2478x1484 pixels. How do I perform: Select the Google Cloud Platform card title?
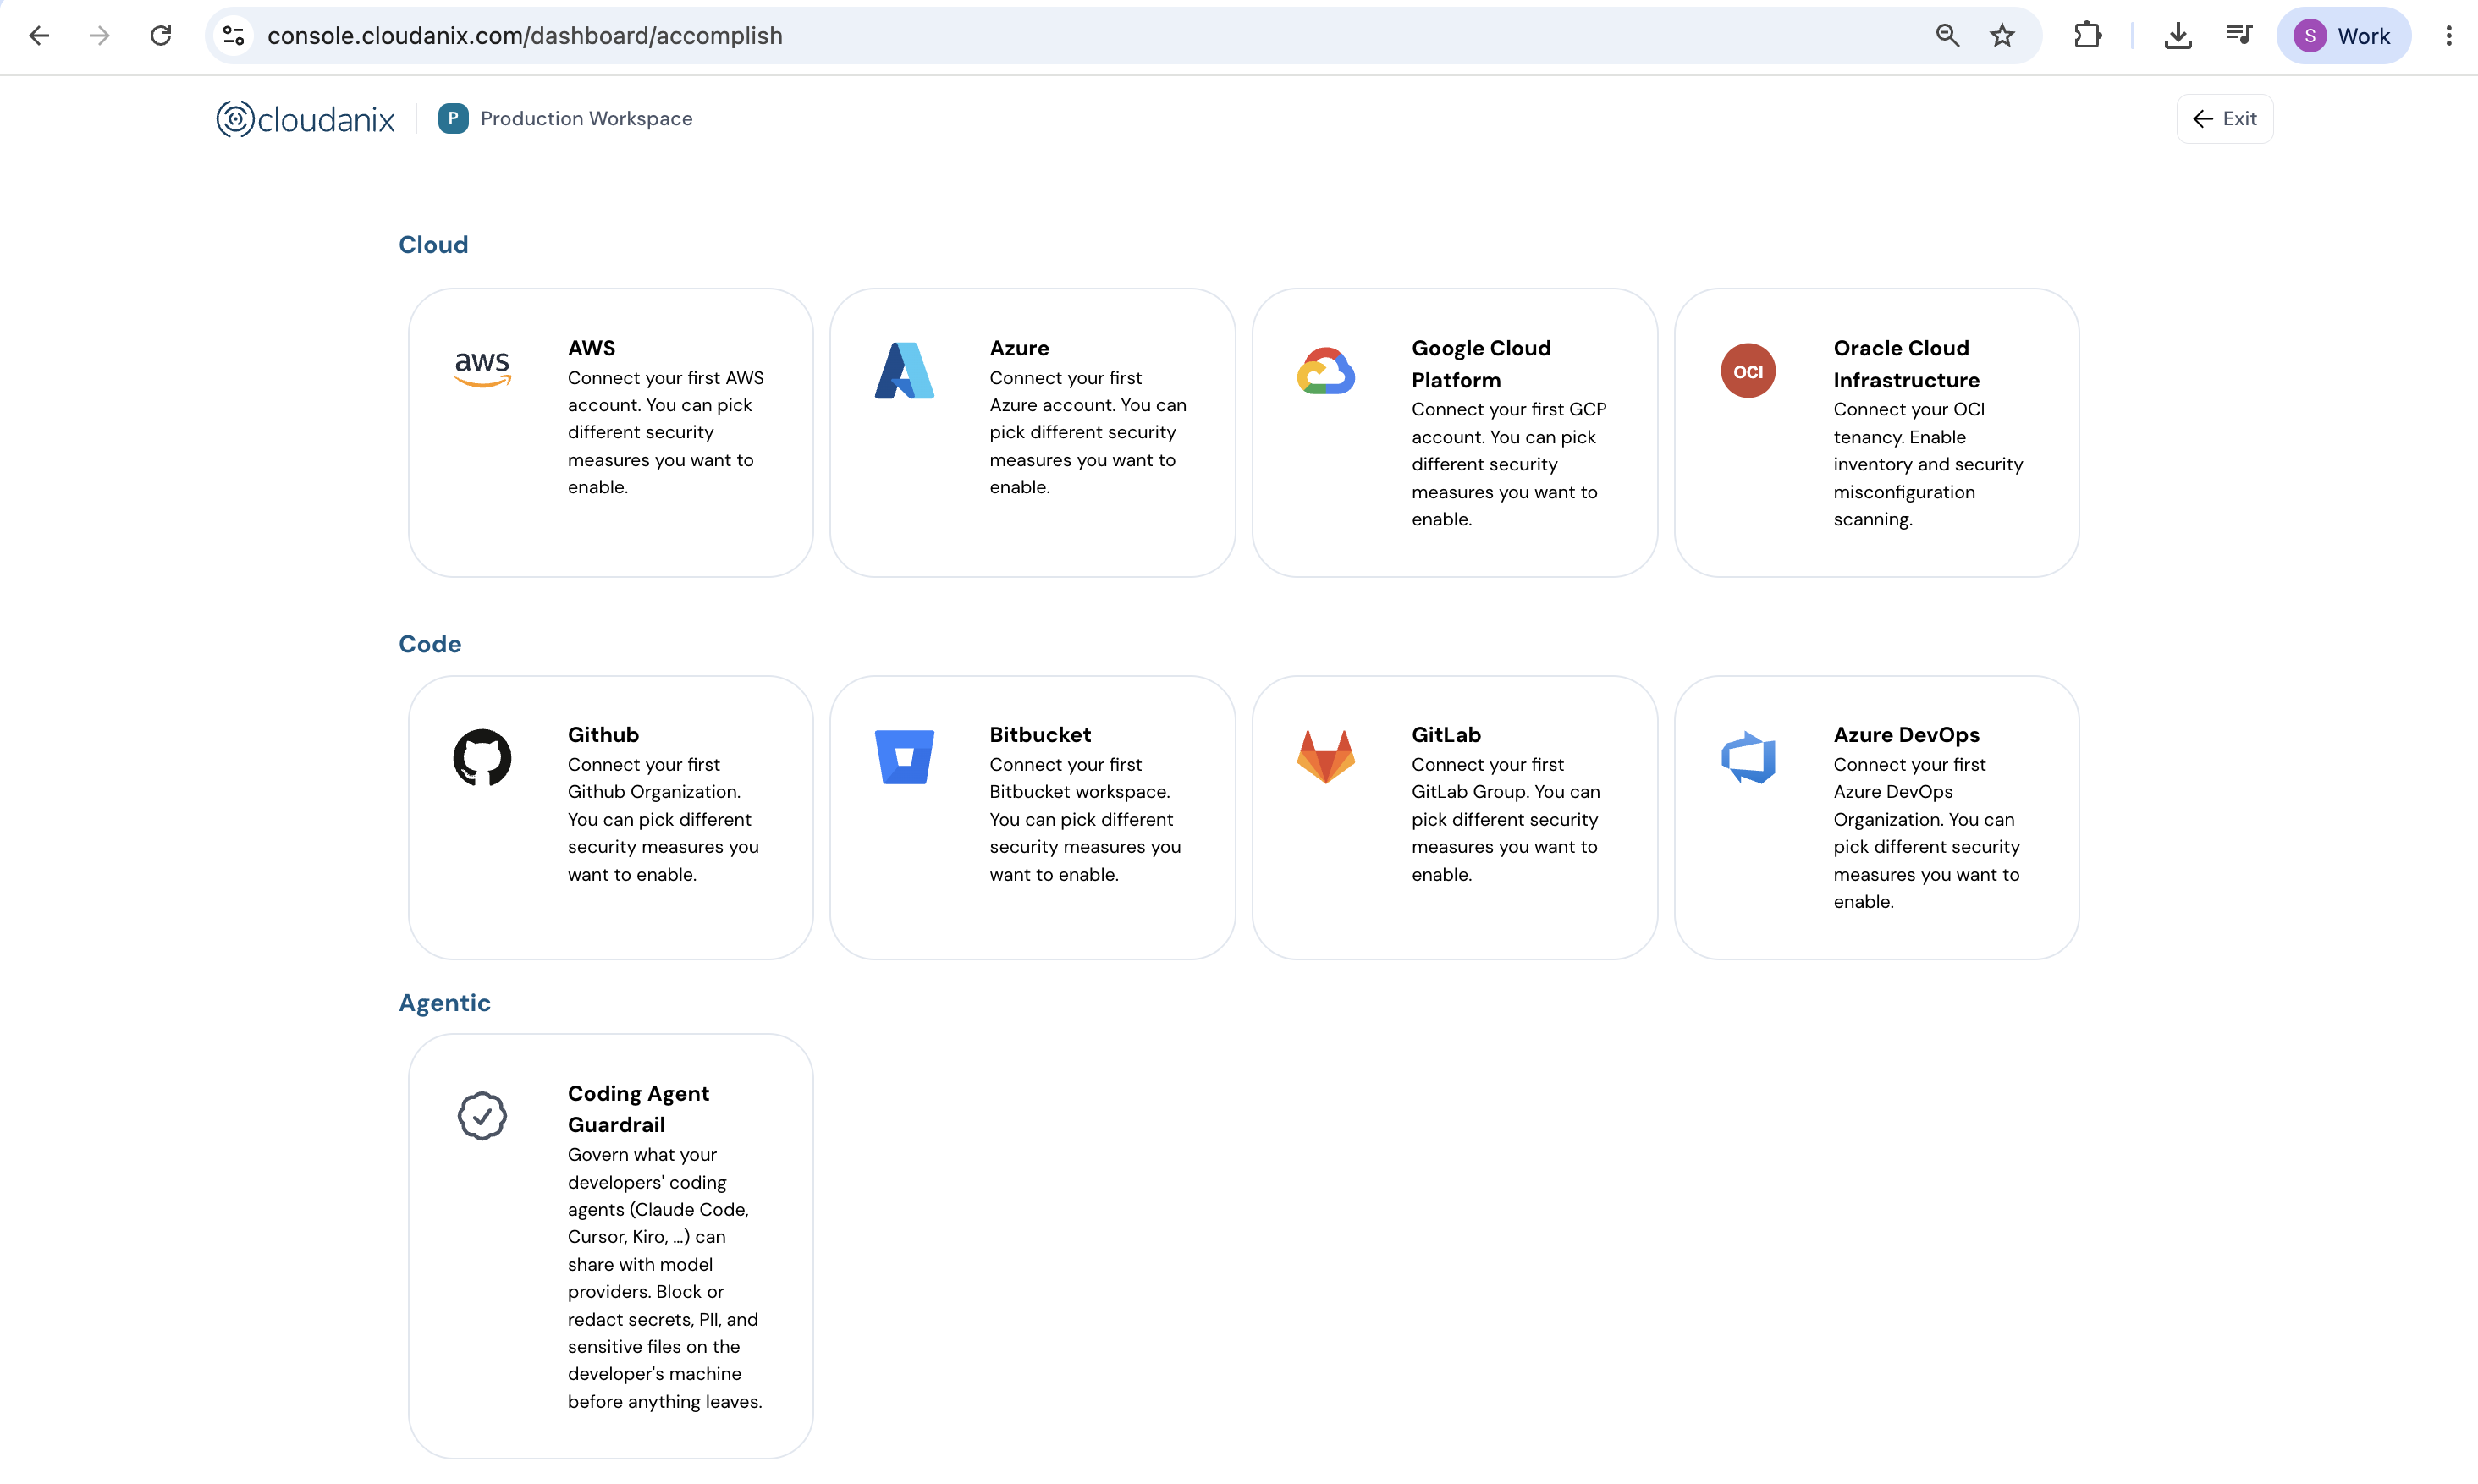click(x=1481, y=364)
